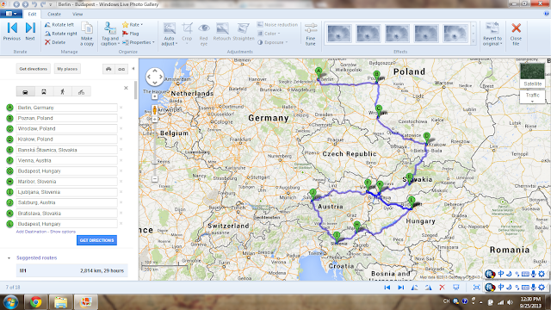551x310 pixels.
Task: Switch to walking travel mode
Action: pos(62,92)
